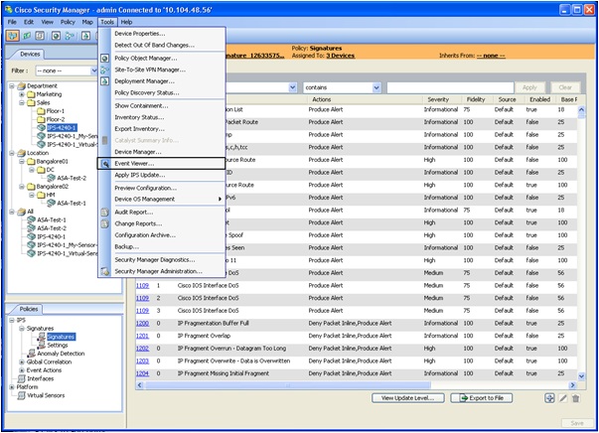Open the device Filter dropdown
The width and height of the screenshot is (599, 433).
(x=93, y=71)
